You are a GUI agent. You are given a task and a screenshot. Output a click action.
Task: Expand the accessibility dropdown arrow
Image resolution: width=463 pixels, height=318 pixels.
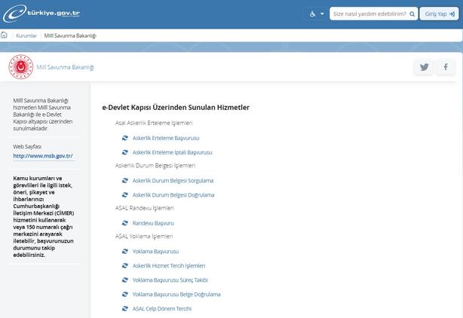point(322,14)
